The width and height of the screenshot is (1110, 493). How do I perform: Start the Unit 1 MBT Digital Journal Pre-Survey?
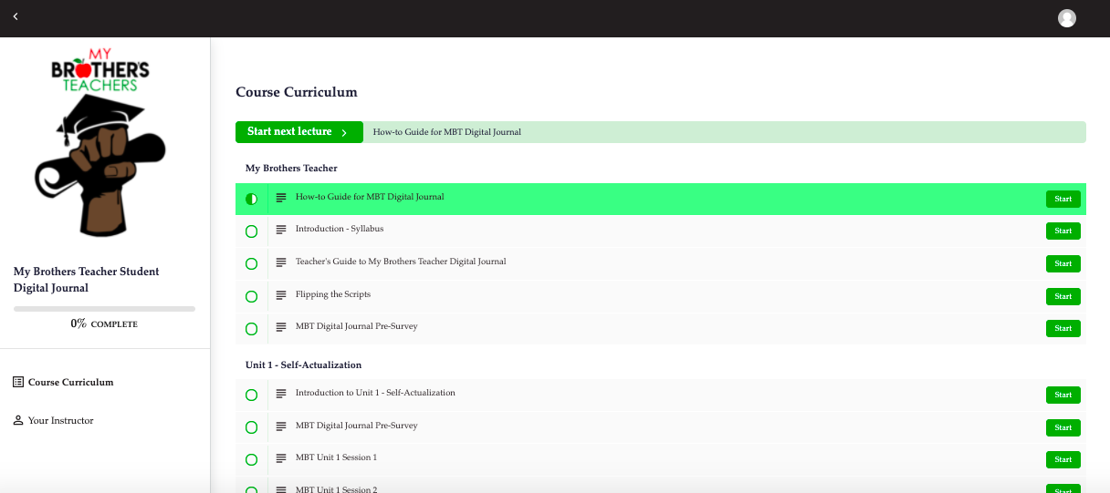(x=1063, y=427)
